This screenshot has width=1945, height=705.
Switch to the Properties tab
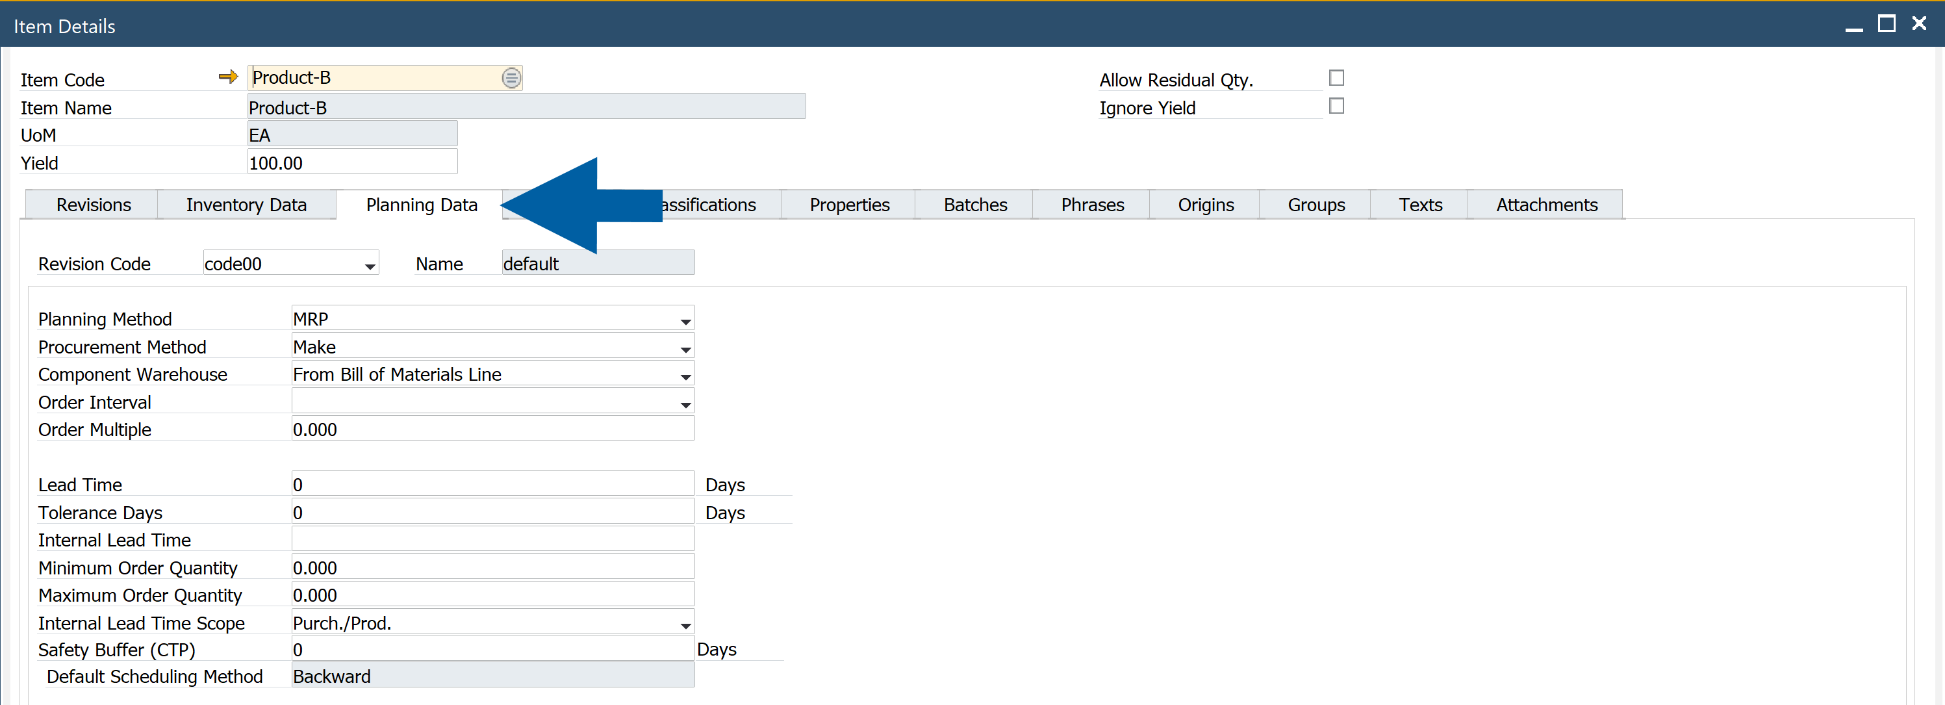850,205
